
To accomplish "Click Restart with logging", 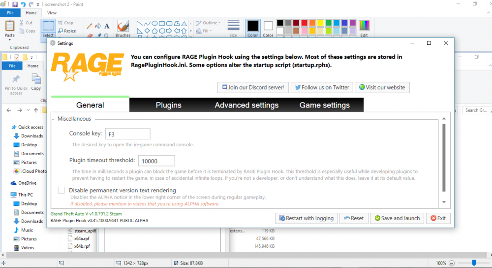I will pos(307,218).
